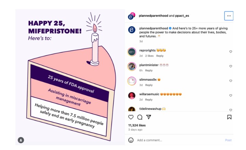This screenshot has width=246, height=150.
Task: Like the plantminister comment
Action: (x=231, y=66)
